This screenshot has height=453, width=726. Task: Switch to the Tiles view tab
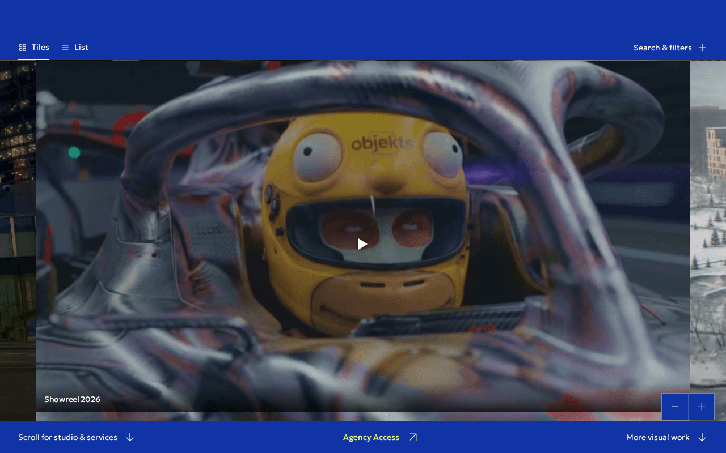click(x=33, y=48)
